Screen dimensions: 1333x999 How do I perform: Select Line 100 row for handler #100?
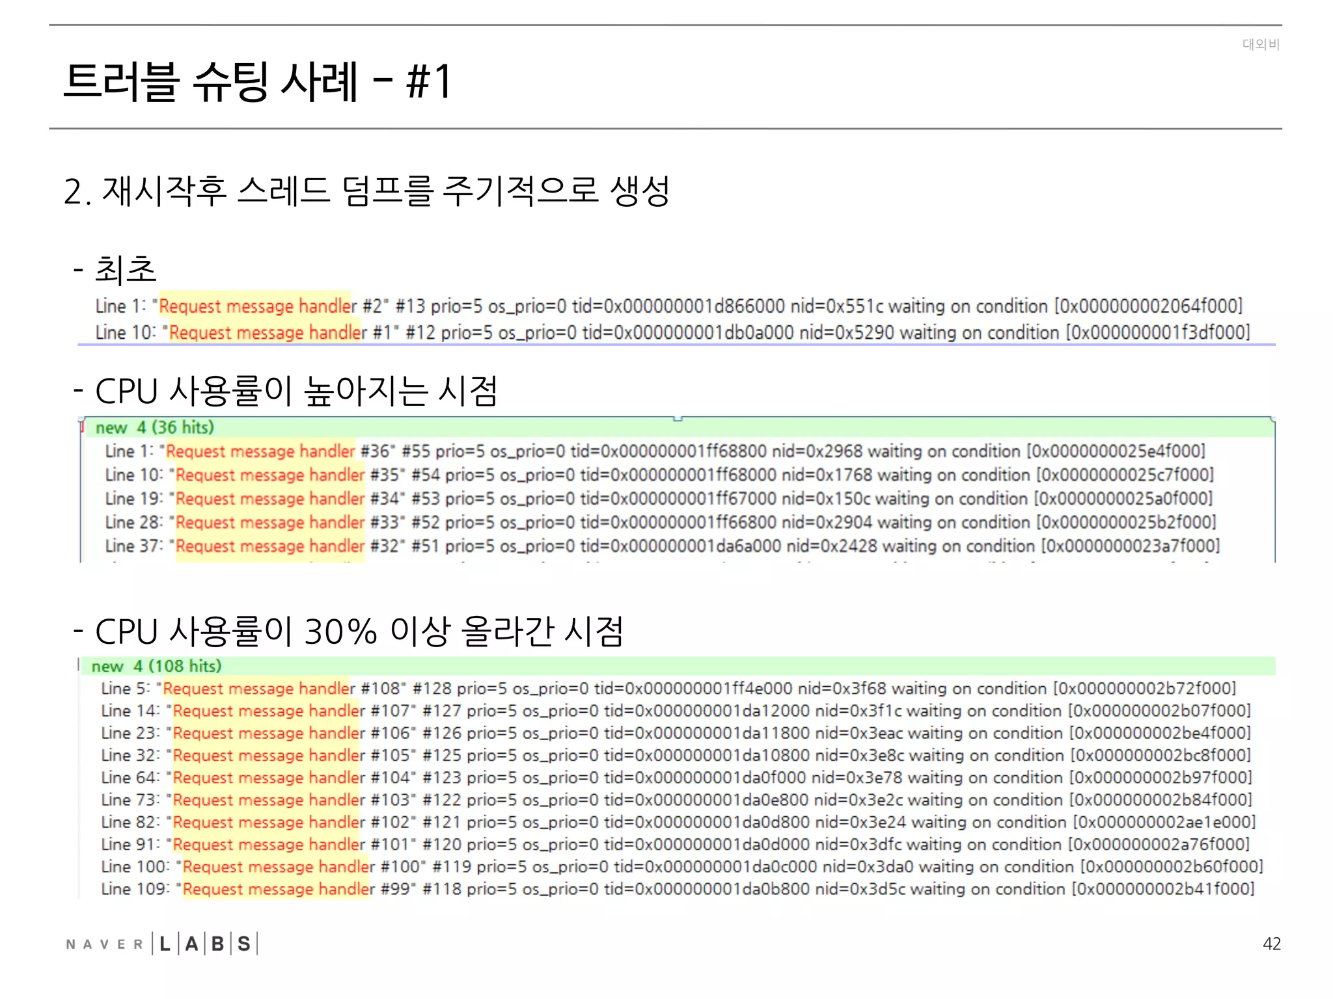[x=682, y=866]
